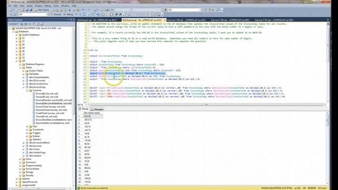
Task: Switch to the Results tab
Action: (83, 109)
